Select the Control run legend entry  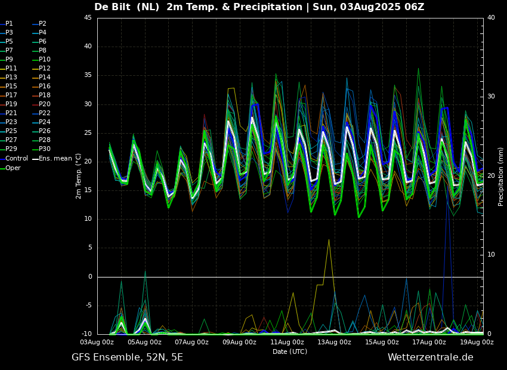pyautogui.click(x=16, y=159)
